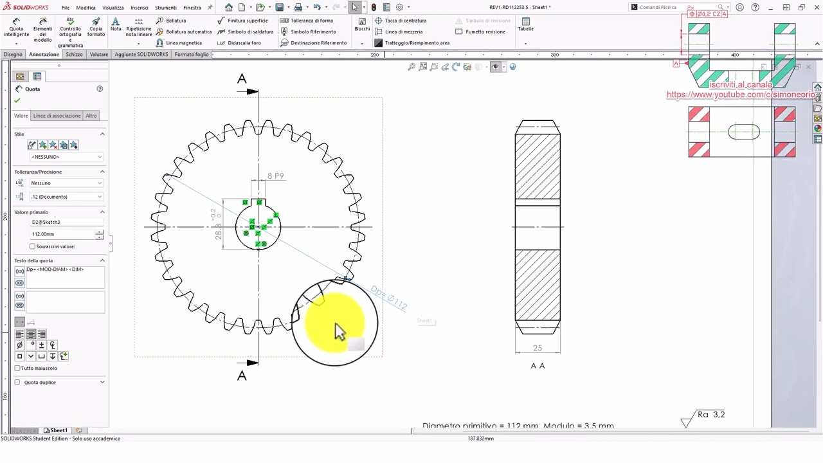Print the drawing sheet
823x463 pixels.
point(298,8)
